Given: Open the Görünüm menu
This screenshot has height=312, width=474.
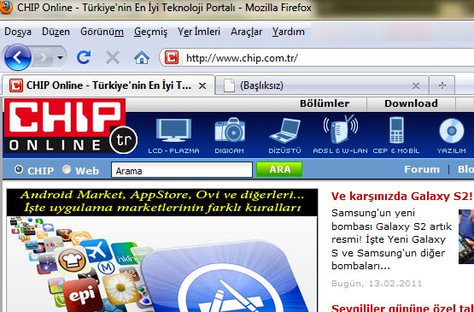Looking at the screenshot, I should [102, 32].
